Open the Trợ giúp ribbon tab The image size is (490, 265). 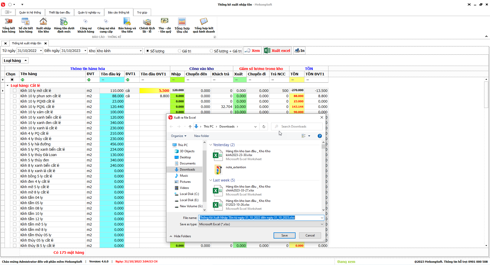point(142,12)
